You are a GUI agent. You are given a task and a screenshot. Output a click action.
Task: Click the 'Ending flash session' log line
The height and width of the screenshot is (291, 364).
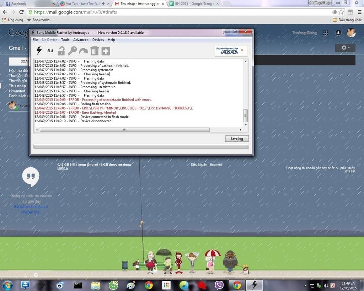point(73,104)
